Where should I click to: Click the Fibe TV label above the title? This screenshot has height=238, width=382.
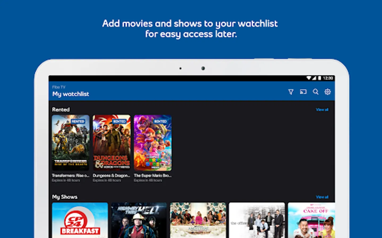tap(59, 87)
